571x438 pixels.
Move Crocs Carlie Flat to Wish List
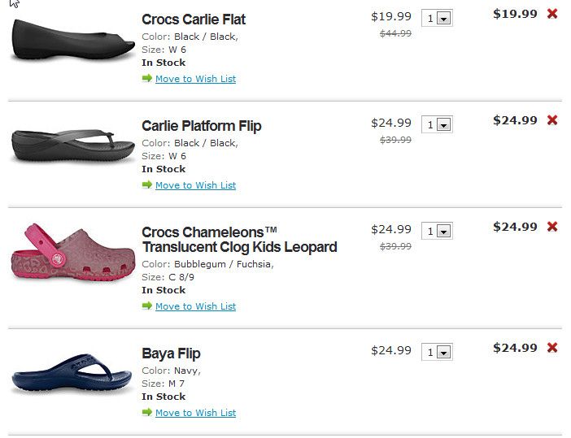point(195,79)
